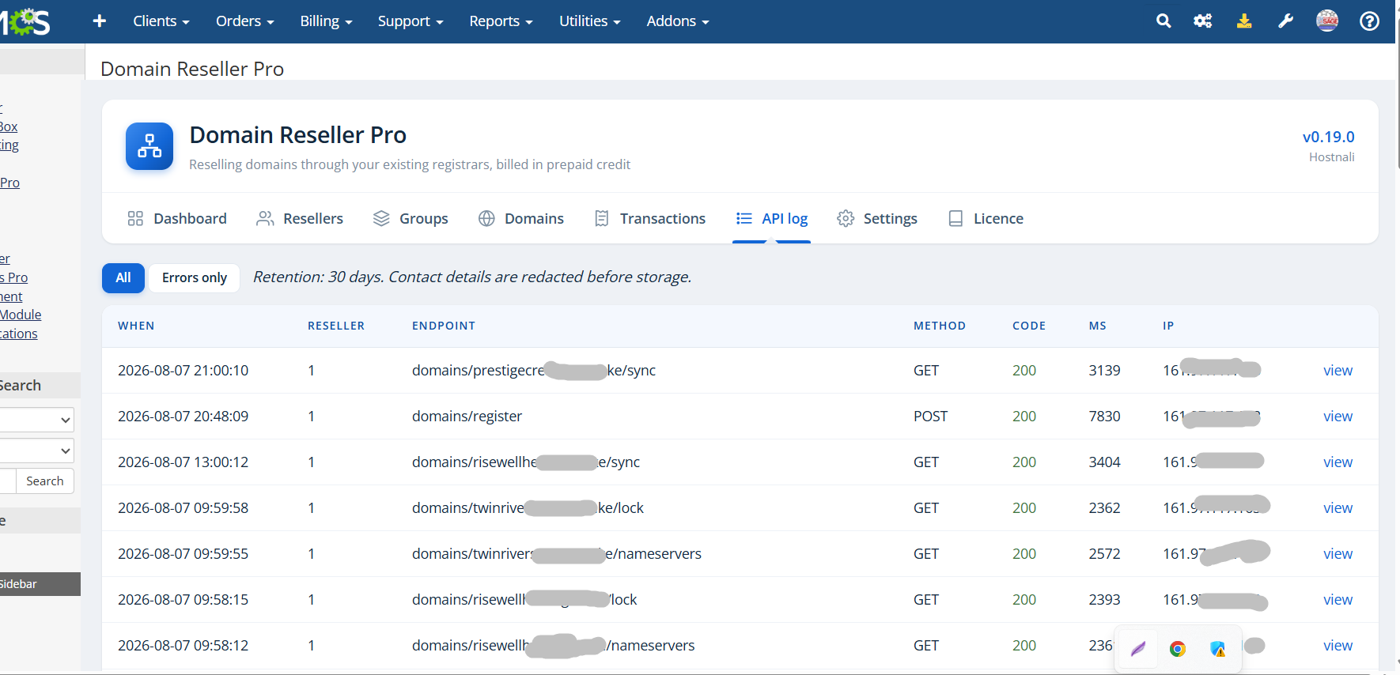
Task: View the 09:59:58 log entry
Action: pyautogui.click(x=1338, y=508)
